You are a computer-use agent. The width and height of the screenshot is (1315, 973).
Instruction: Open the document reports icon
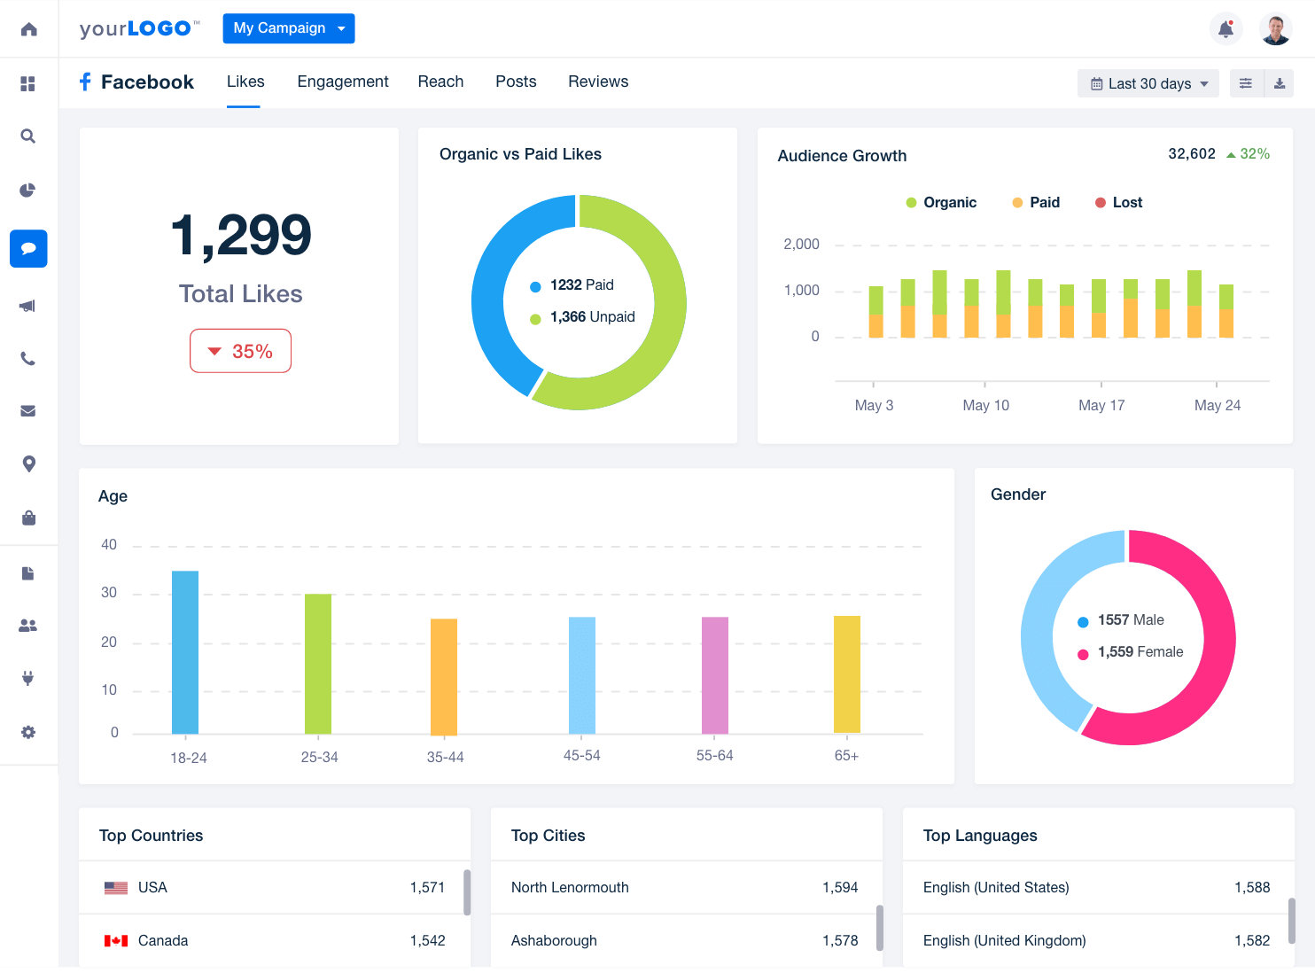pyautogui.click(x=28, y=573)
